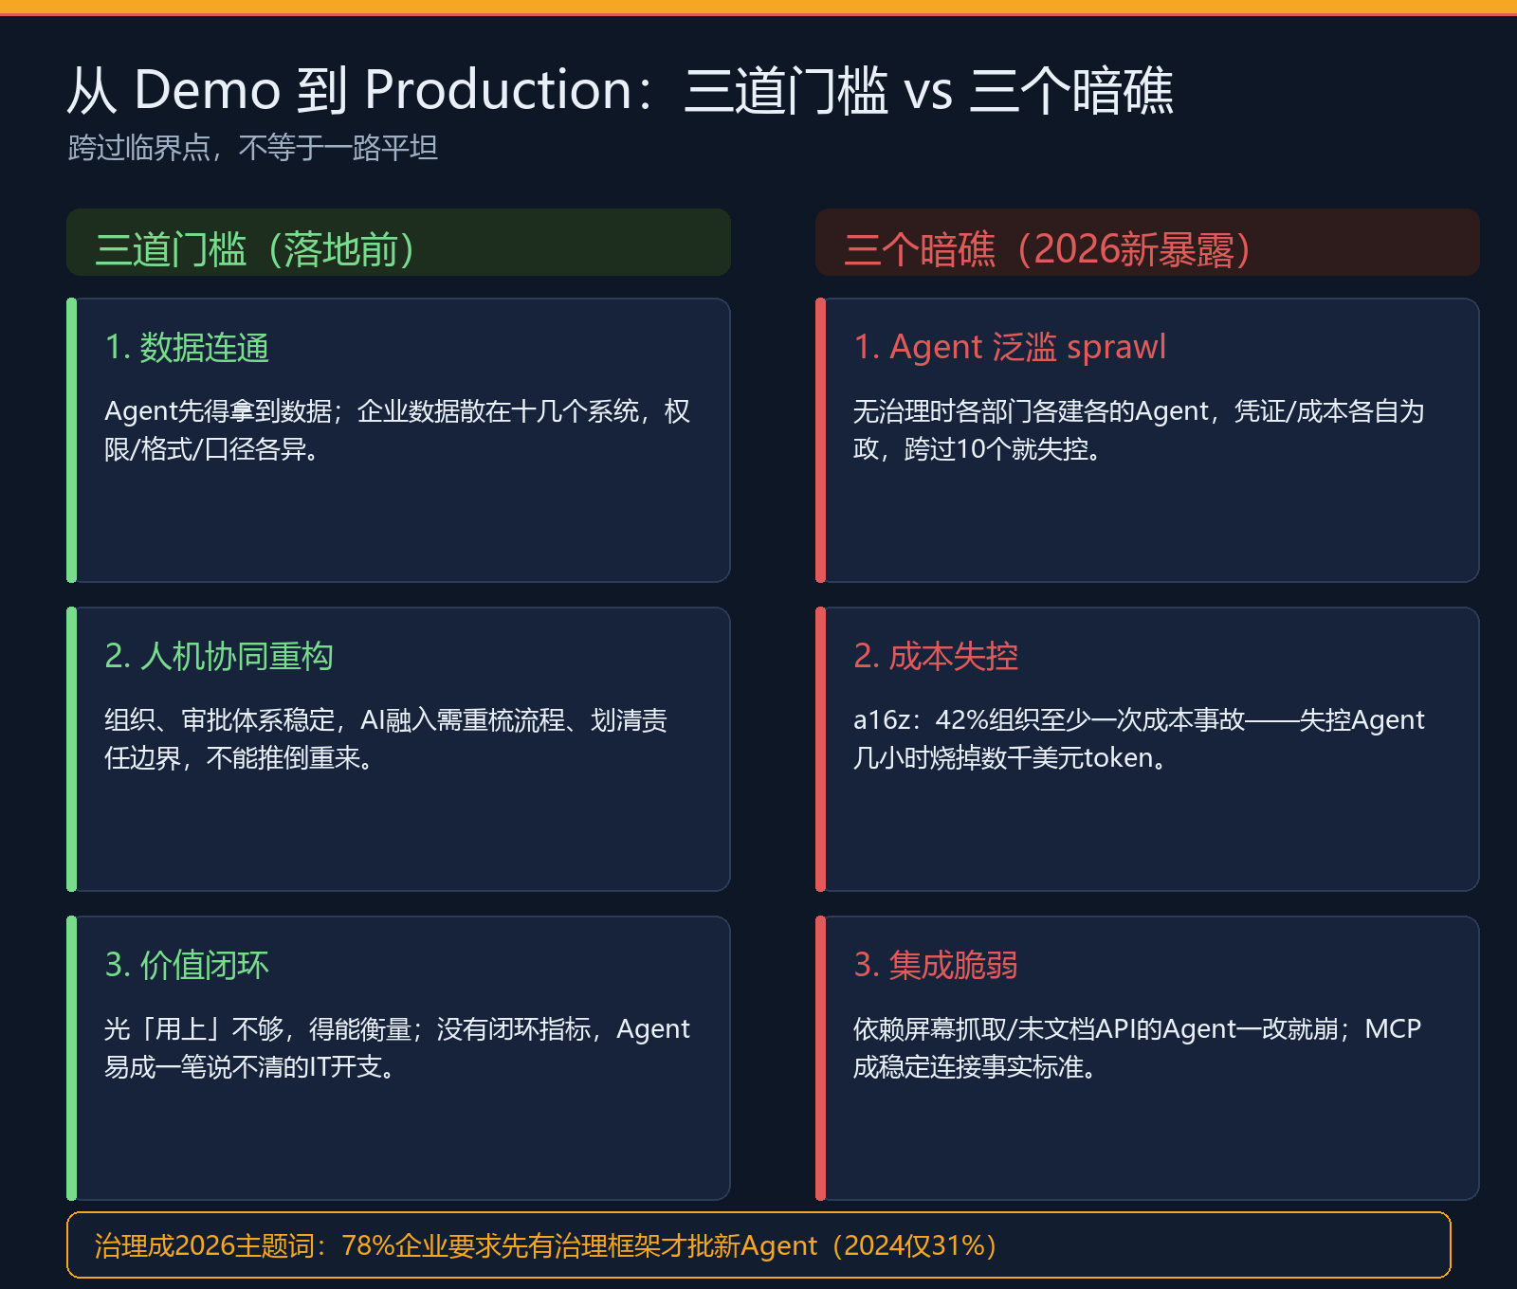Viewport: 1517px width, 1289px height.
Task: Click the orange footer 治理成2026主题词
Action: (x=758, y=1245)
